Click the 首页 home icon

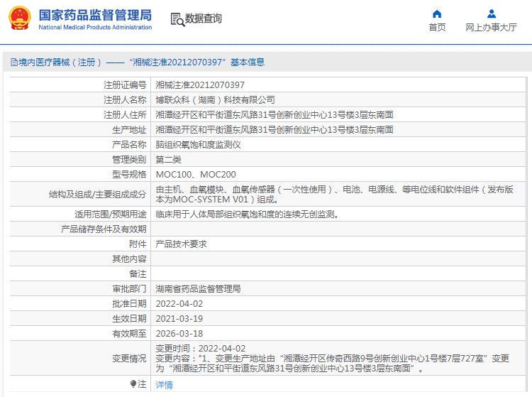click(x=437, y=14)
